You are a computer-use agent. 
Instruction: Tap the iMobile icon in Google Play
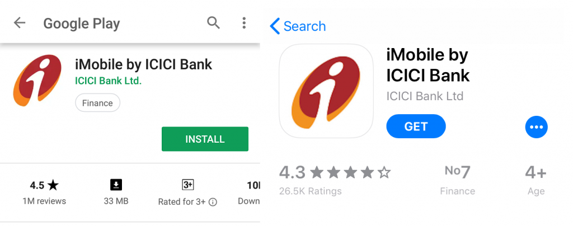(37, 81)
